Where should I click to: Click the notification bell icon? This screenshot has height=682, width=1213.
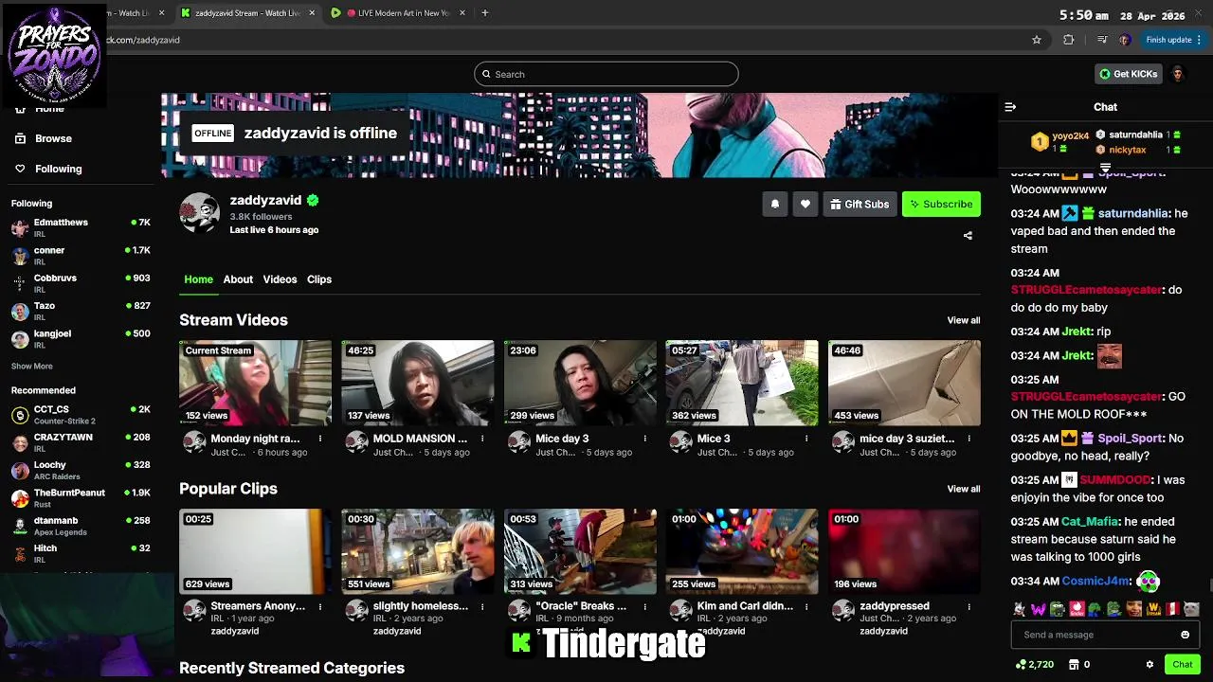[x=775, y=204]
